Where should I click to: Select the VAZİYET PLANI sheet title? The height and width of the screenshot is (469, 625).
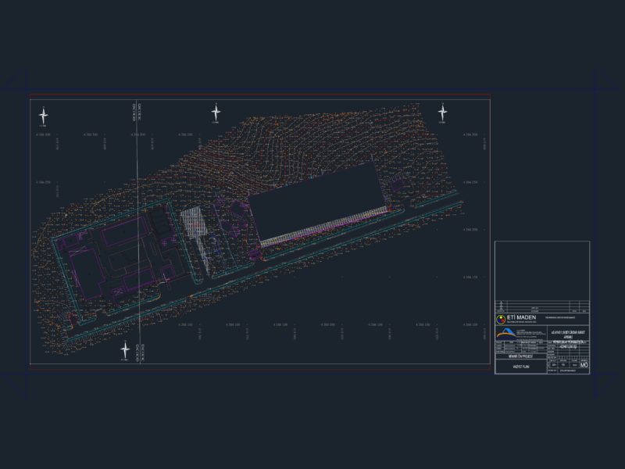click(x=521, y=367)
